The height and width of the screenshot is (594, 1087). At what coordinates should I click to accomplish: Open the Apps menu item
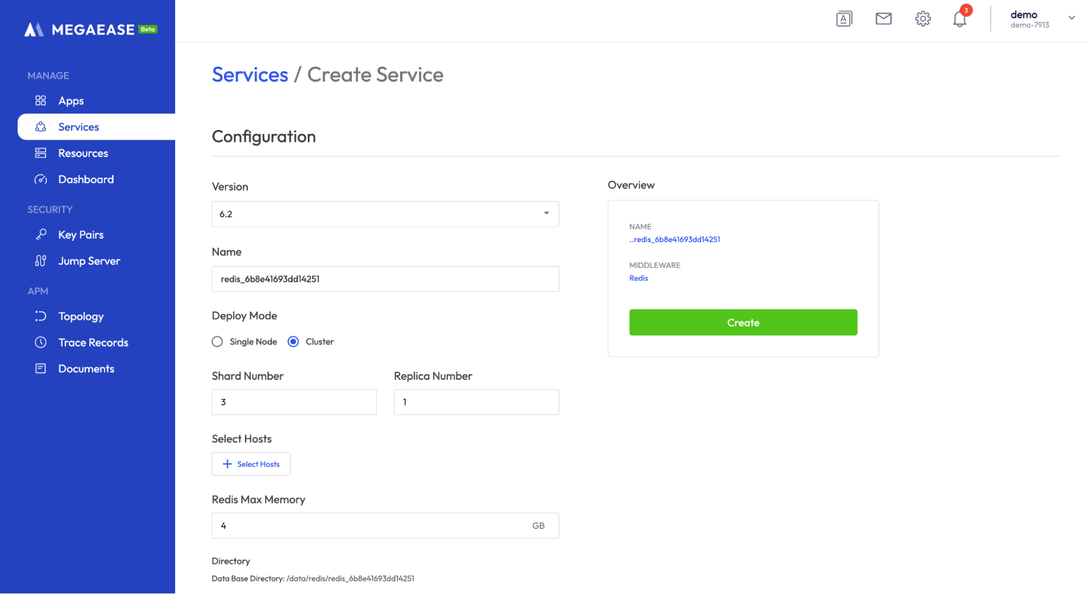click(71, 101)
